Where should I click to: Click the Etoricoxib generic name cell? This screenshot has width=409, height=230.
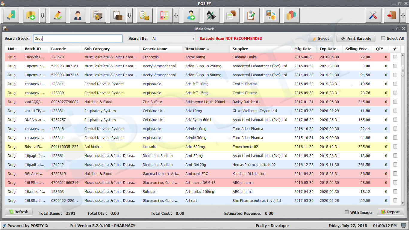[151, 57]
